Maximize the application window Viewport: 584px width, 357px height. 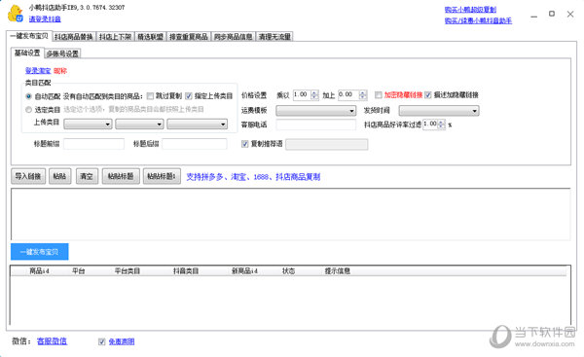pyautogui.click(x=552, y=14)
